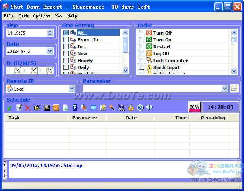Click the notepad-with-pencil edit icon
The height and width of the screenshot is (191, 244).
click(x=19, y=108)
